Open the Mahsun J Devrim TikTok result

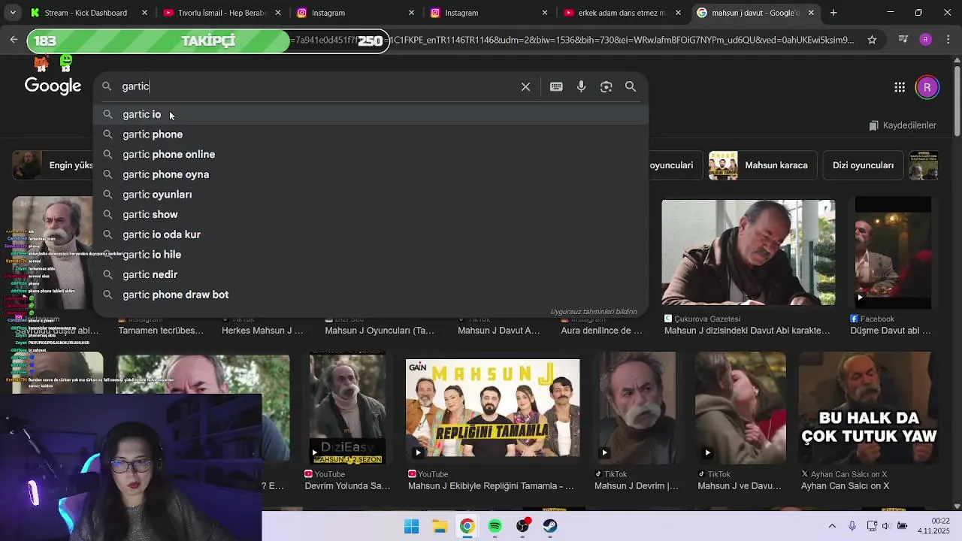637,408
